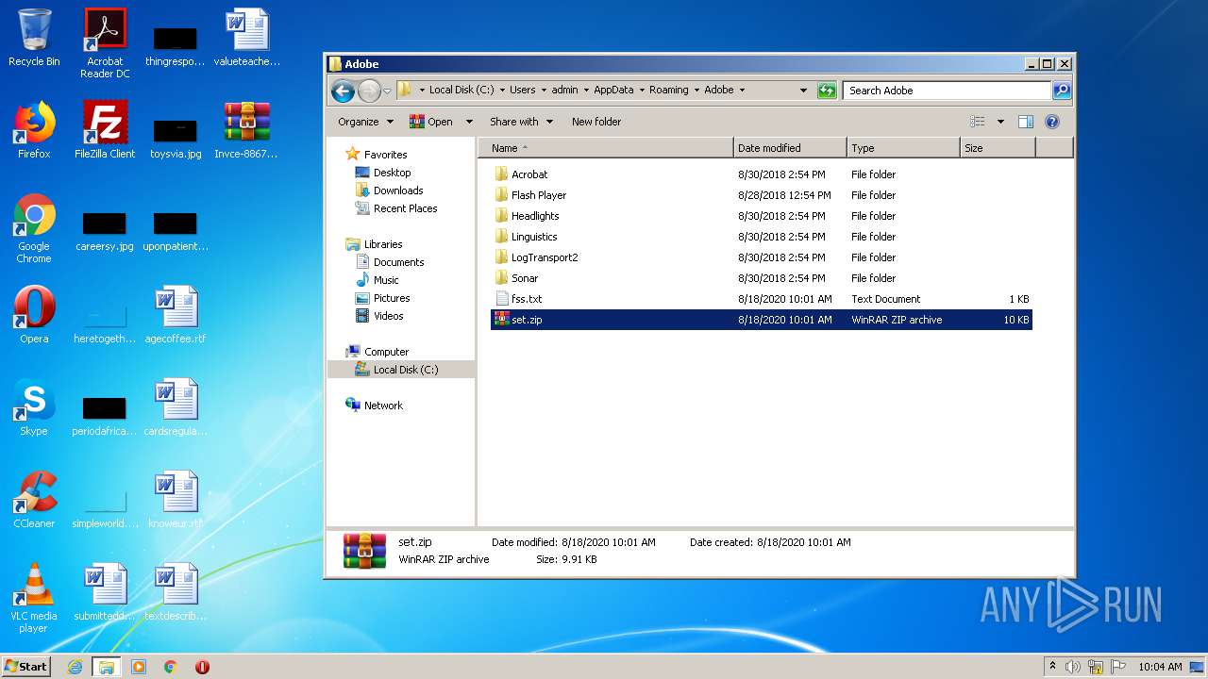Screen dimensions: 1208x679
Task: Click volume icon in system tray
Action: click(x=1073, y=667)
